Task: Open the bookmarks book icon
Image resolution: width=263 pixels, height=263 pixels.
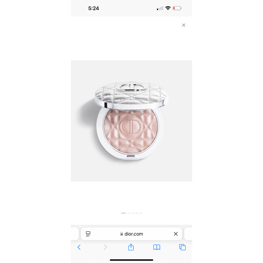Action: coord(157,247)
